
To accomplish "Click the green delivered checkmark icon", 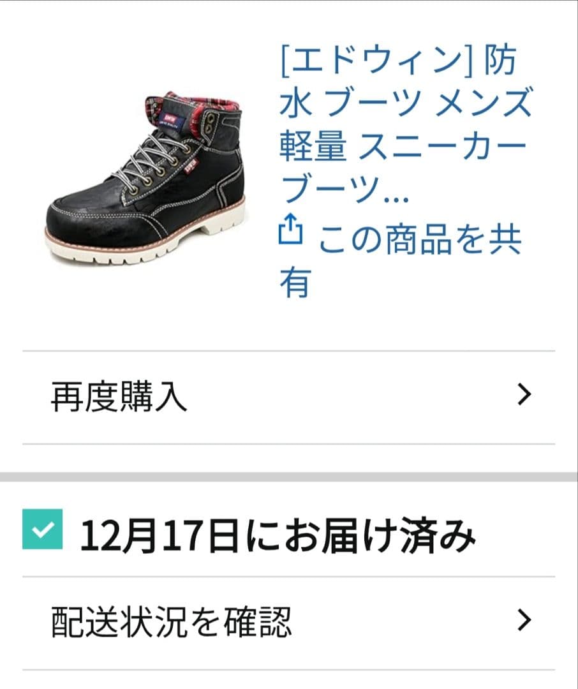I will pos(42,529).
